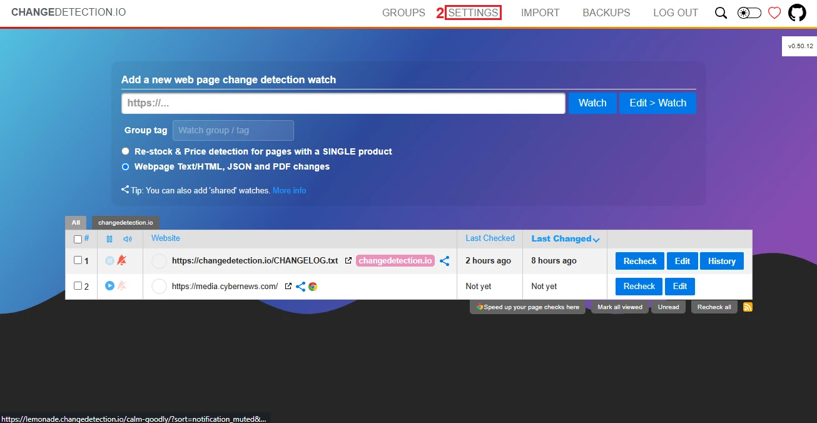Unmute notifications bell for CHANGELOG.txt watch
Screen dimensions: 817x423
coord(122,260)
